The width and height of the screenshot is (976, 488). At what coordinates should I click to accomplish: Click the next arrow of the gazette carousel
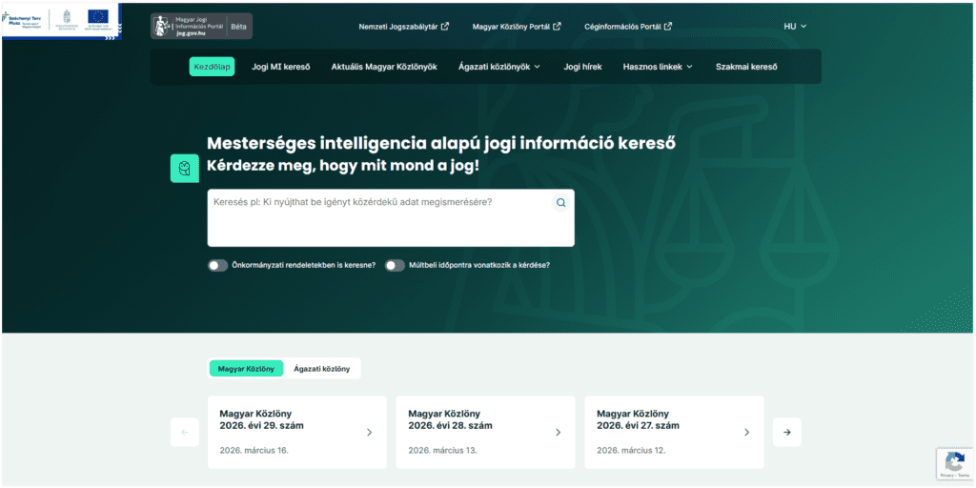(x=786, y=433)
